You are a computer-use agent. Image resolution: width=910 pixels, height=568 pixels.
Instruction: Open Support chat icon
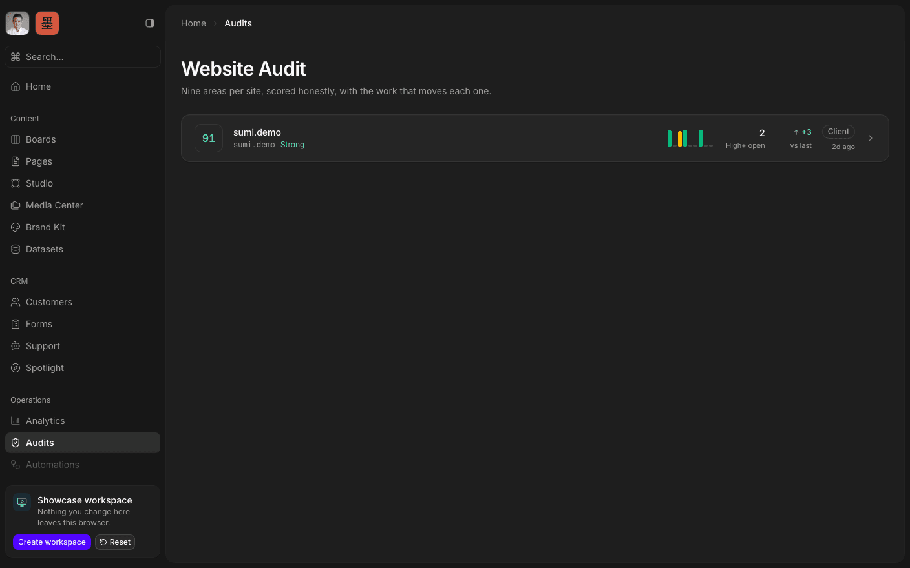tap(16, 346)
